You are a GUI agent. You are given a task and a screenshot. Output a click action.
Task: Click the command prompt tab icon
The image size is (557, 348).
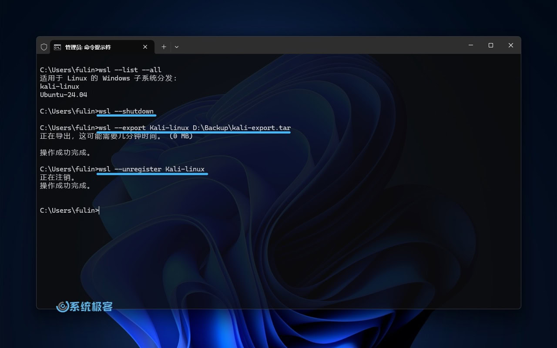(x=57, y=47)
